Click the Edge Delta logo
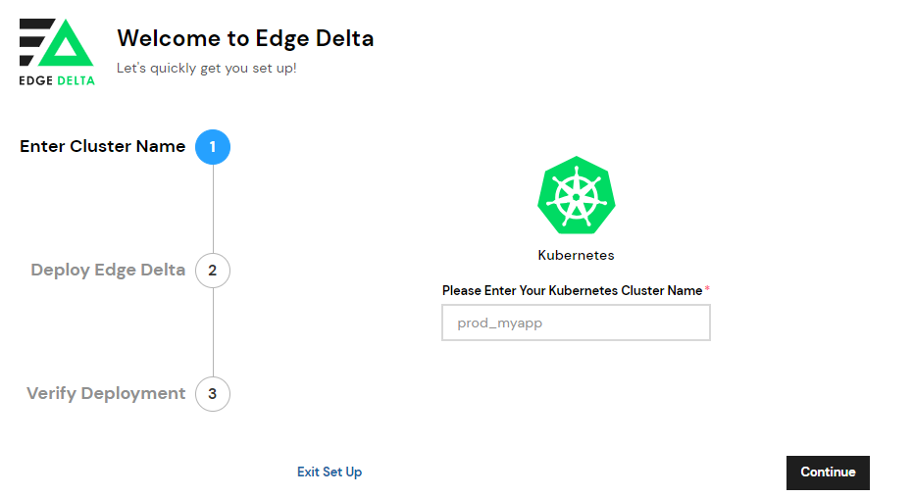 tap(57, 52)
